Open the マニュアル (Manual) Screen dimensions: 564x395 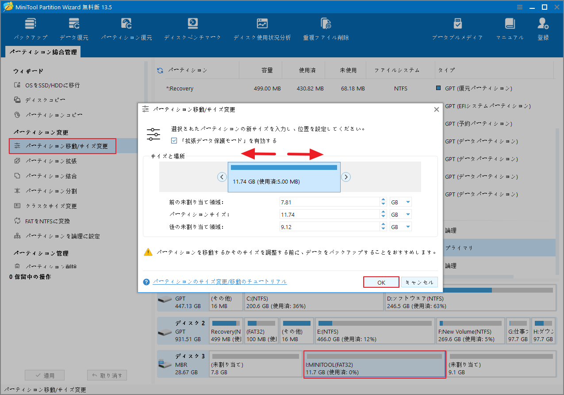pyautogui.click(x=510, y=28)
